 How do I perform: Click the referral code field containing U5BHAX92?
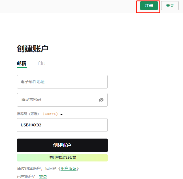click(x=62, y=125)
